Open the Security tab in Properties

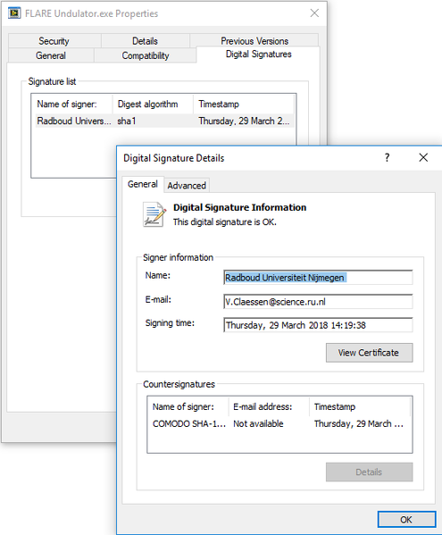click(x=54, y=41)
